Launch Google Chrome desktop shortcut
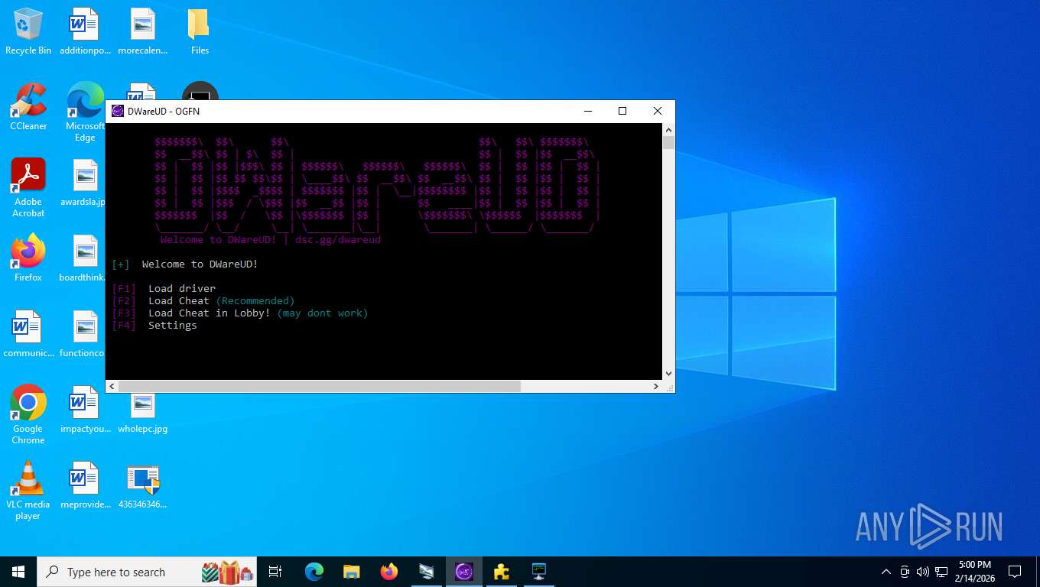The width and height of the screenshot is (1040, 587). pyautogui.click(x=28, y=415)
